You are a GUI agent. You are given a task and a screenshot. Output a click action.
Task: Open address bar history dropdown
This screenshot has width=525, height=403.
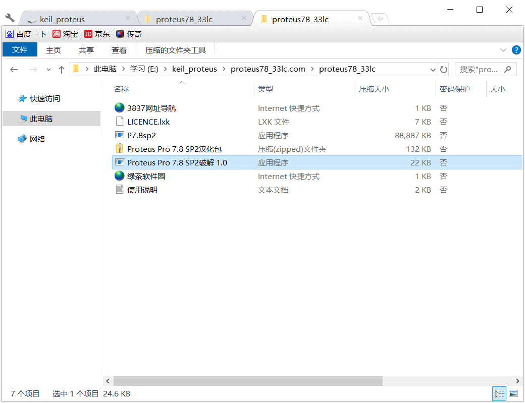point(433,70)
